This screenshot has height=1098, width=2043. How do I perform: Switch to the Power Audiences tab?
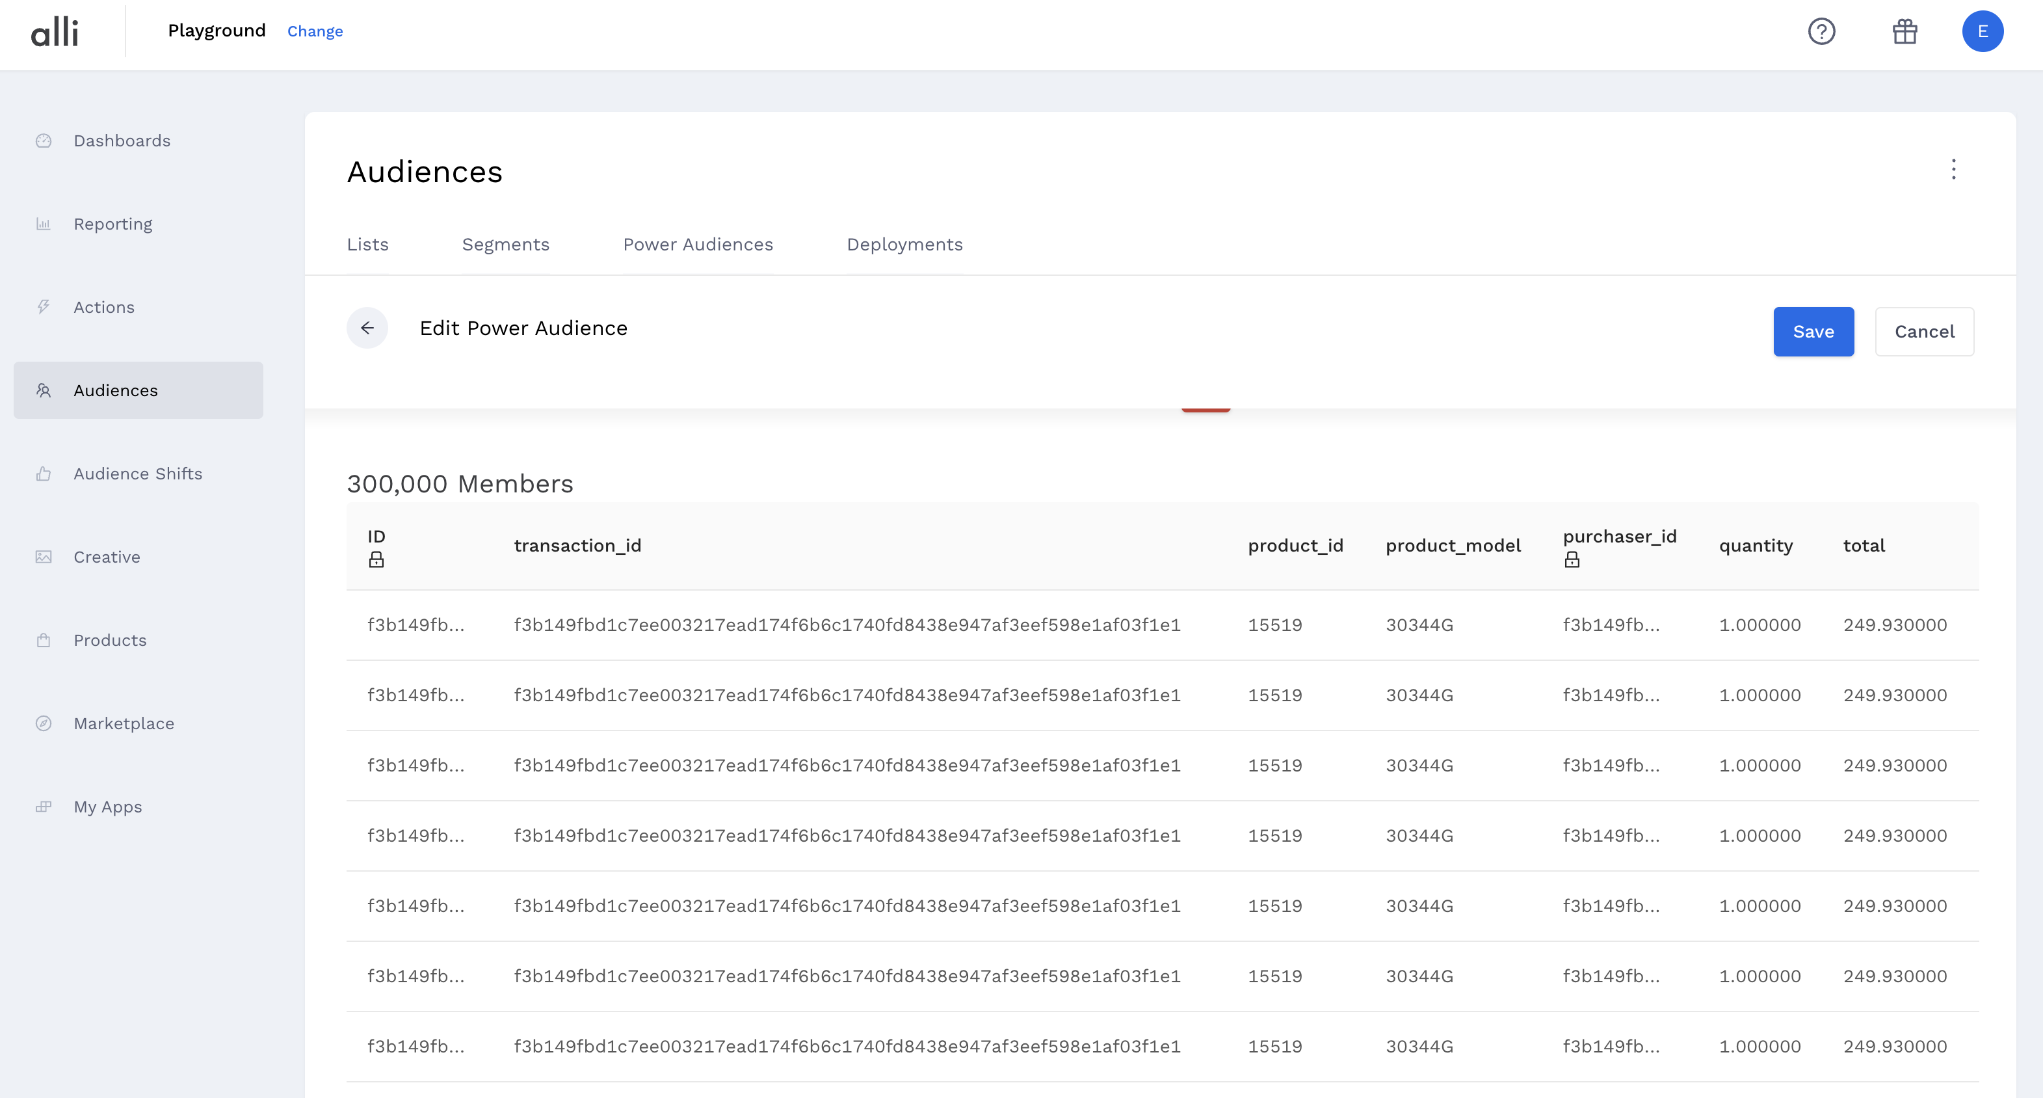click(698, 245)
